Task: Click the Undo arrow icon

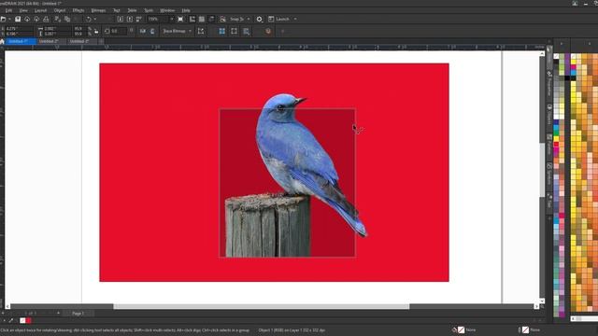Action: tap(89, 19)
